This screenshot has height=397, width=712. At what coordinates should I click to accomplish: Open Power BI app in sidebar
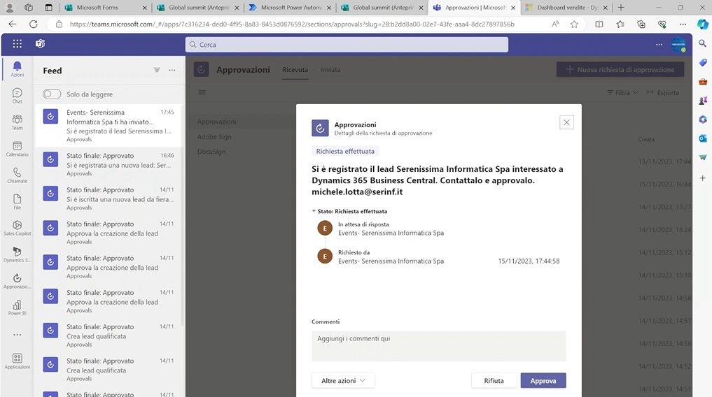17,308
